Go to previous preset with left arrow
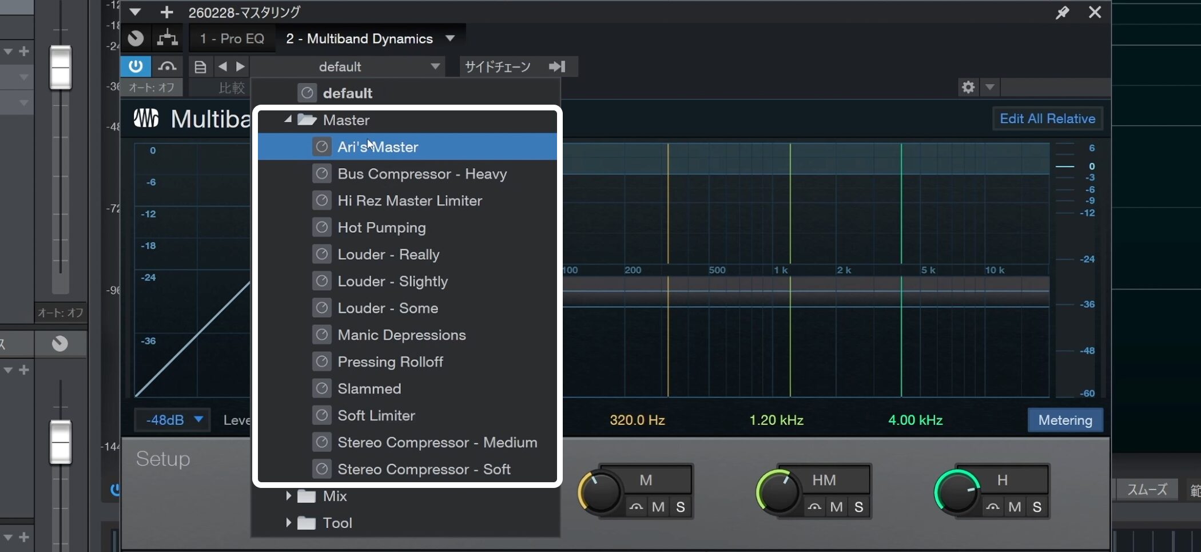The height and width of the screenshot is (552, 1201). [222, 67]
